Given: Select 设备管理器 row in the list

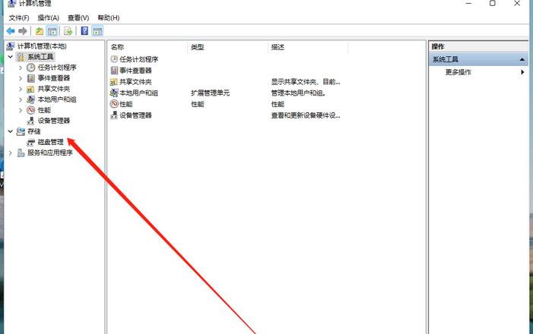Looking at the screenshot, I should [x=135, y=115].
